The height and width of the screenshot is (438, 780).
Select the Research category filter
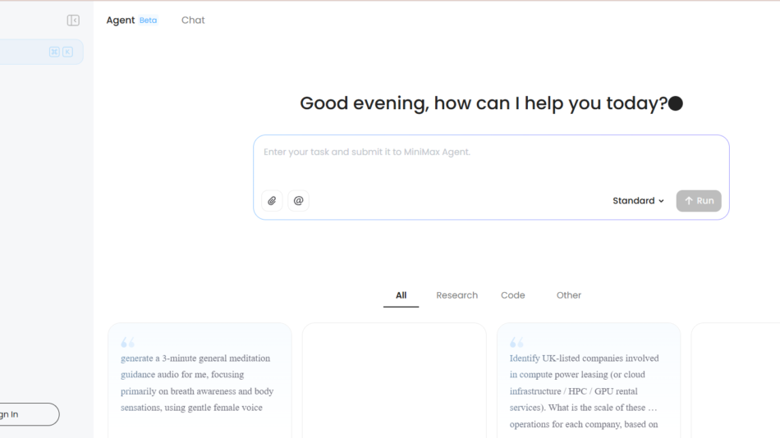[x=457, y=295]
